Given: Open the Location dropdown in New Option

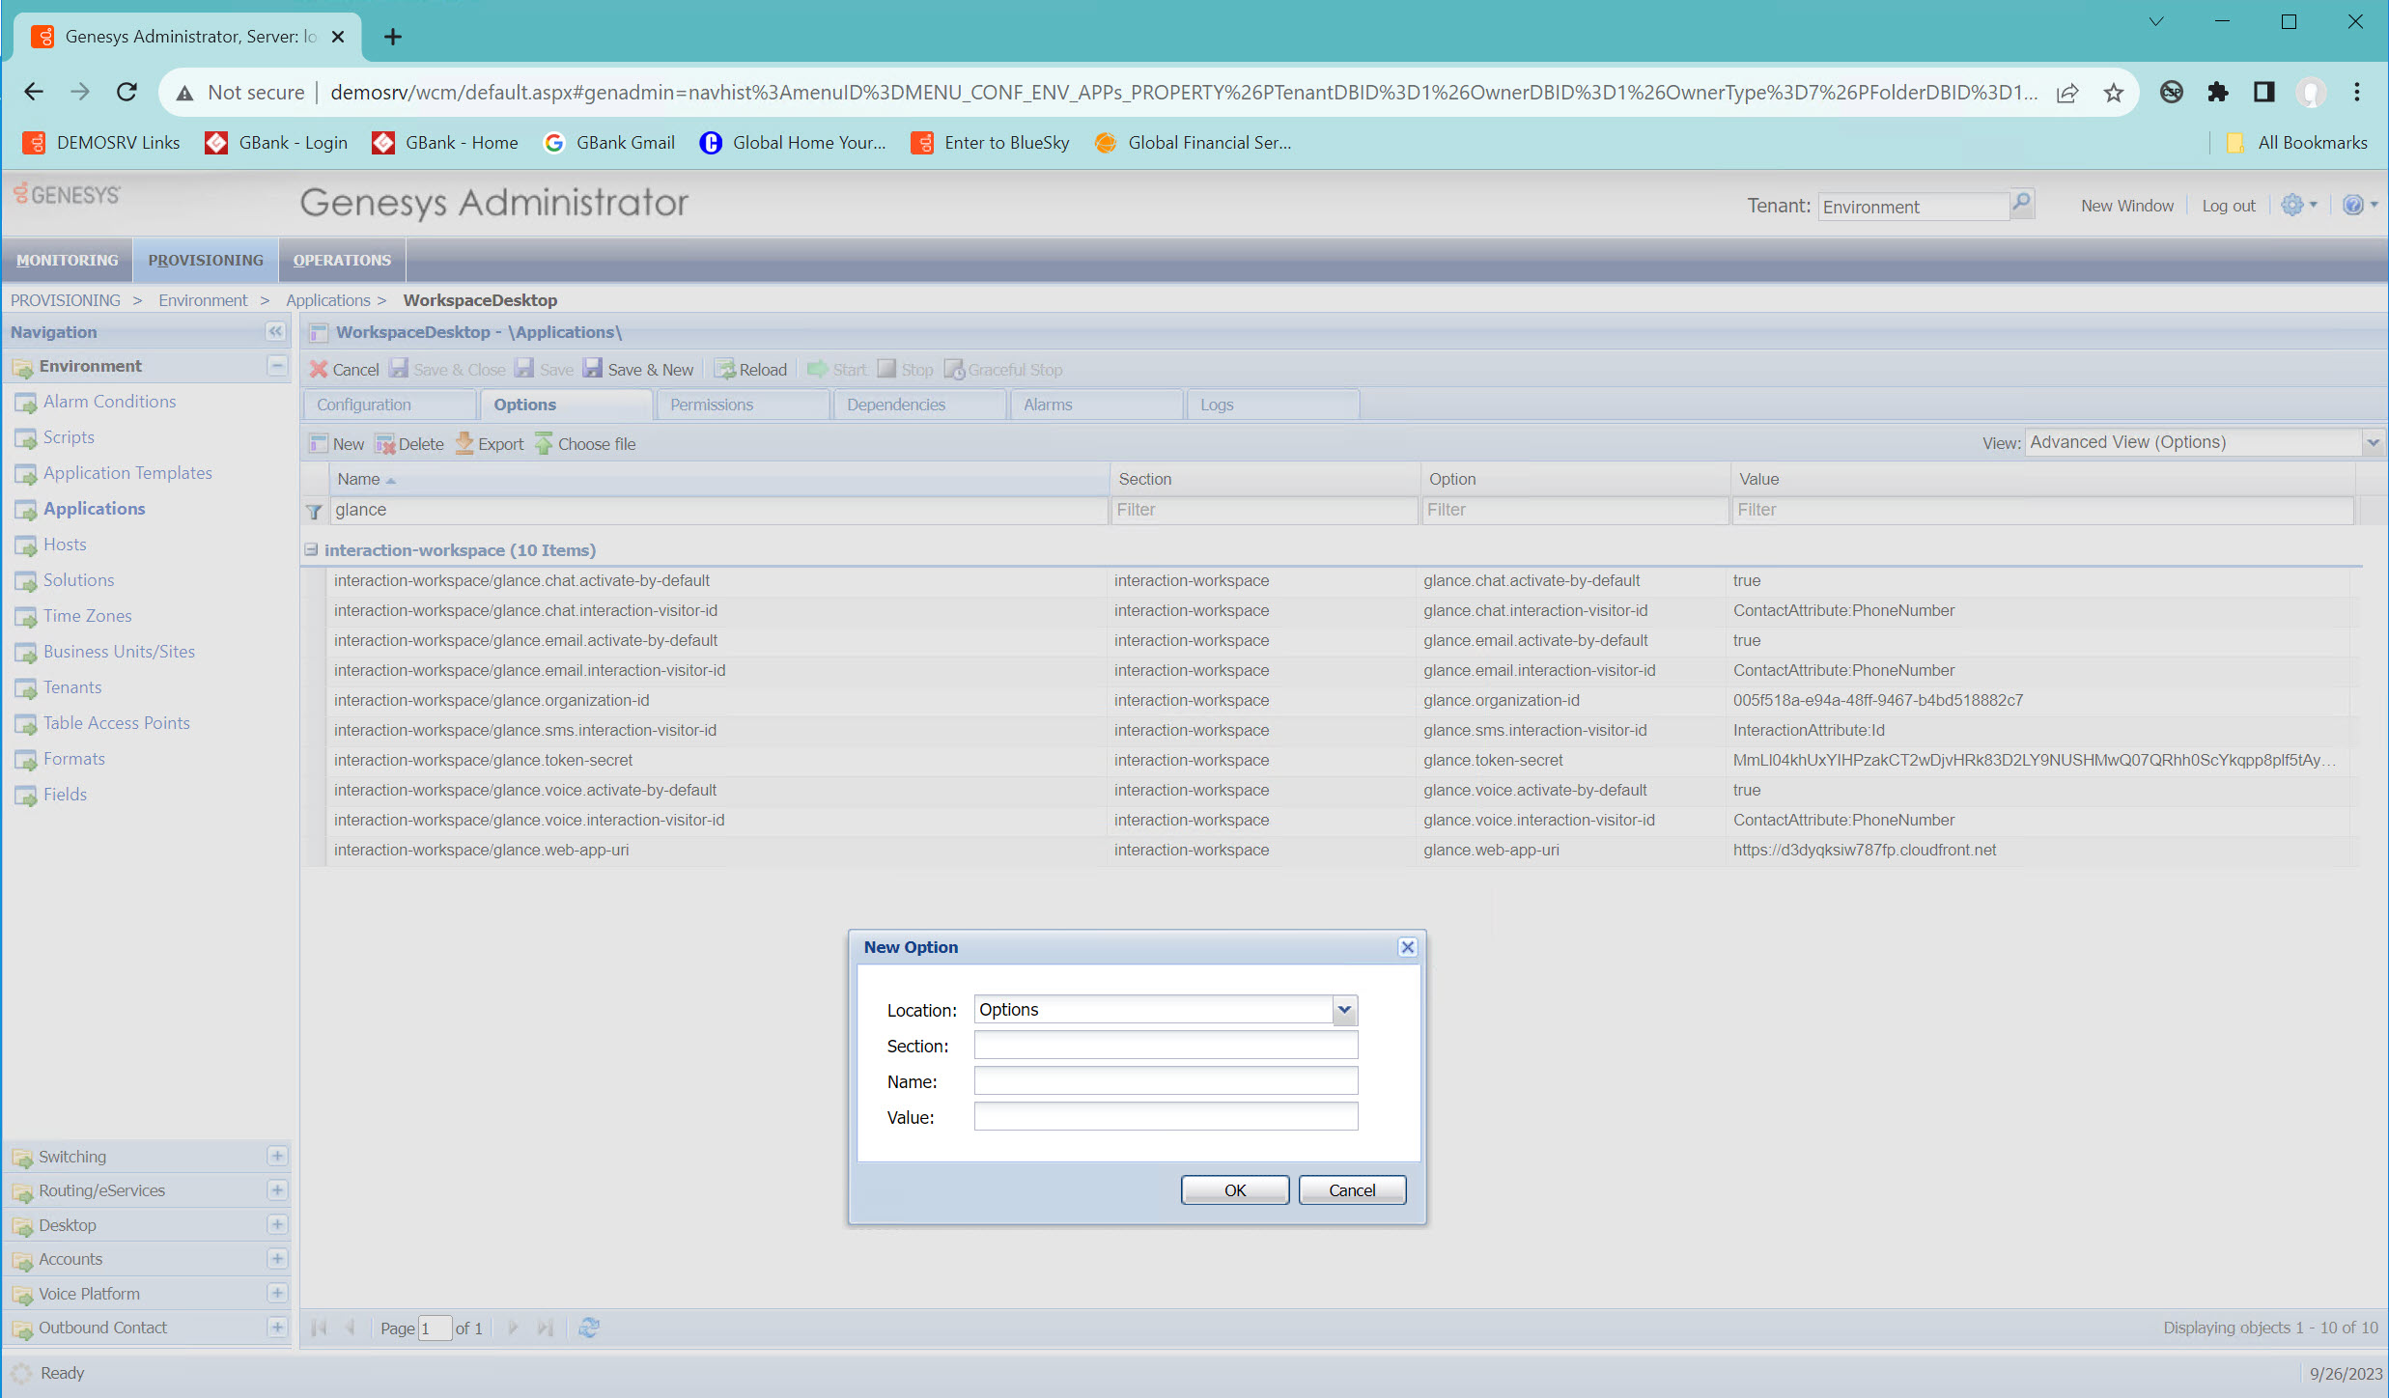Looking at the screenshot, I should 1344,1010.
